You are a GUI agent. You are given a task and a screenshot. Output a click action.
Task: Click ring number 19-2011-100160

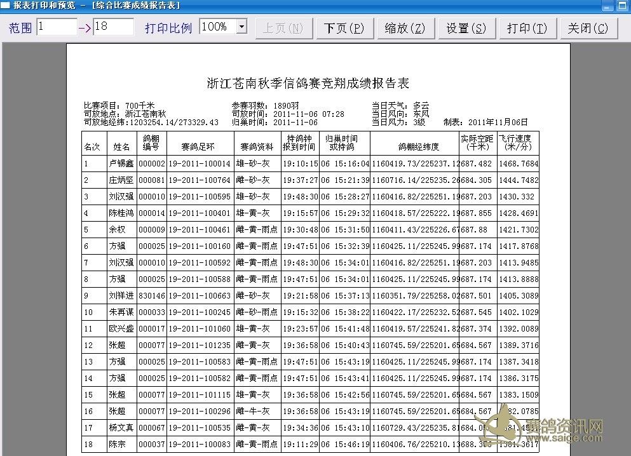pyautogui.click(x=200, y=246)
